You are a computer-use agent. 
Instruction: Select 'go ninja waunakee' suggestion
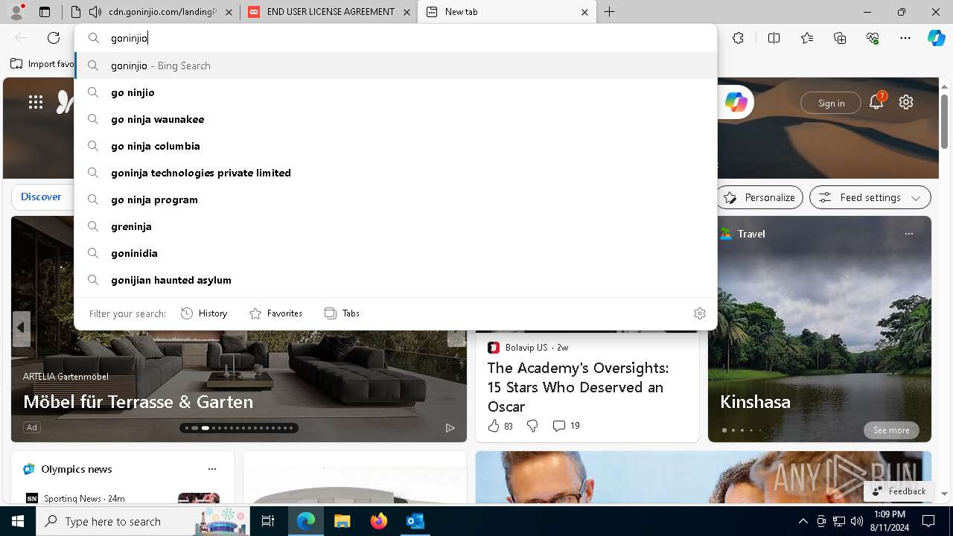(395, 119)
